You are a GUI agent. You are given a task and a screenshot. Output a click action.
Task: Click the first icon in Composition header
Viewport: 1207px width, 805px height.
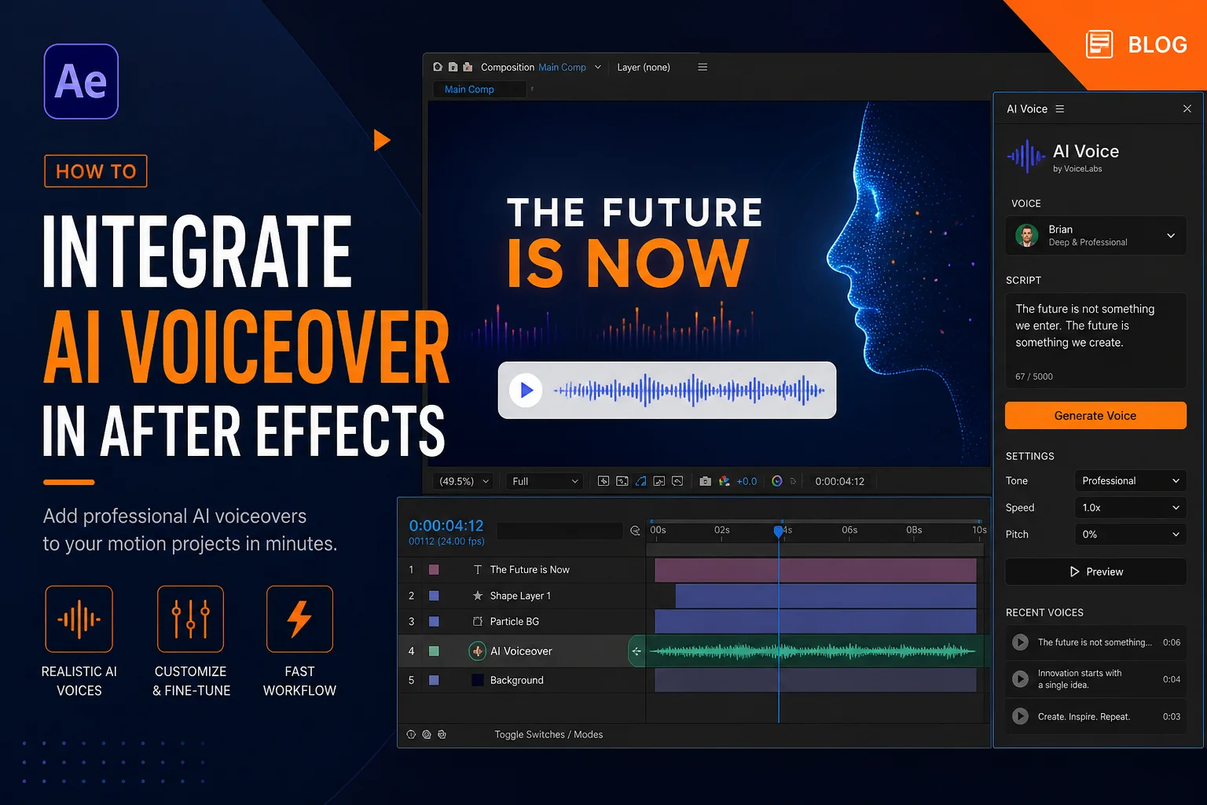pos(438,67)
